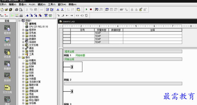Insert line up connector
The height and width of the screenshot is (105, 197).
coord(63,15)
